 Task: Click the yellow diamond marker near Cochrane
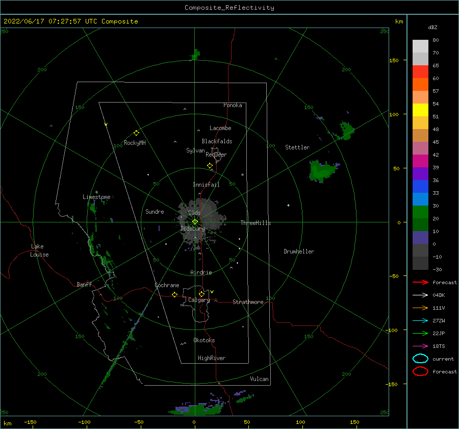(175, 295)
